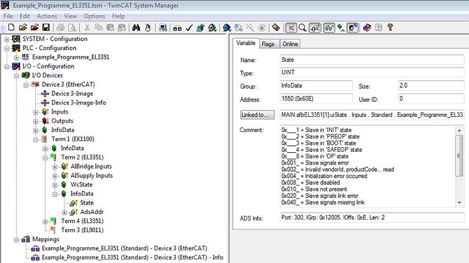The width and height of the screenshot is (469, 263).
Task: Select the mapping row ending in '- Info'
Action: click(x=133, y=257)
